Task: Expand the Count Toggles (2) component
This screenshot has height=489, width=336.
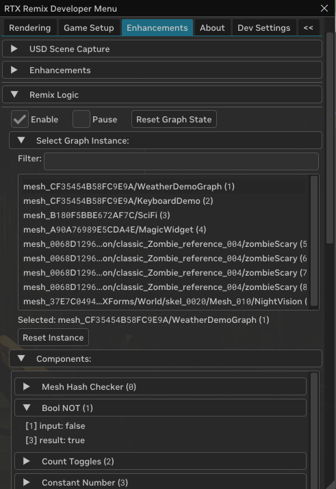Action: click(160, 461)
